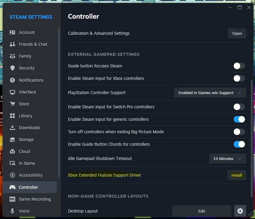
Task: Switch to the Interface settings section
Action: [x=27, y=92]
